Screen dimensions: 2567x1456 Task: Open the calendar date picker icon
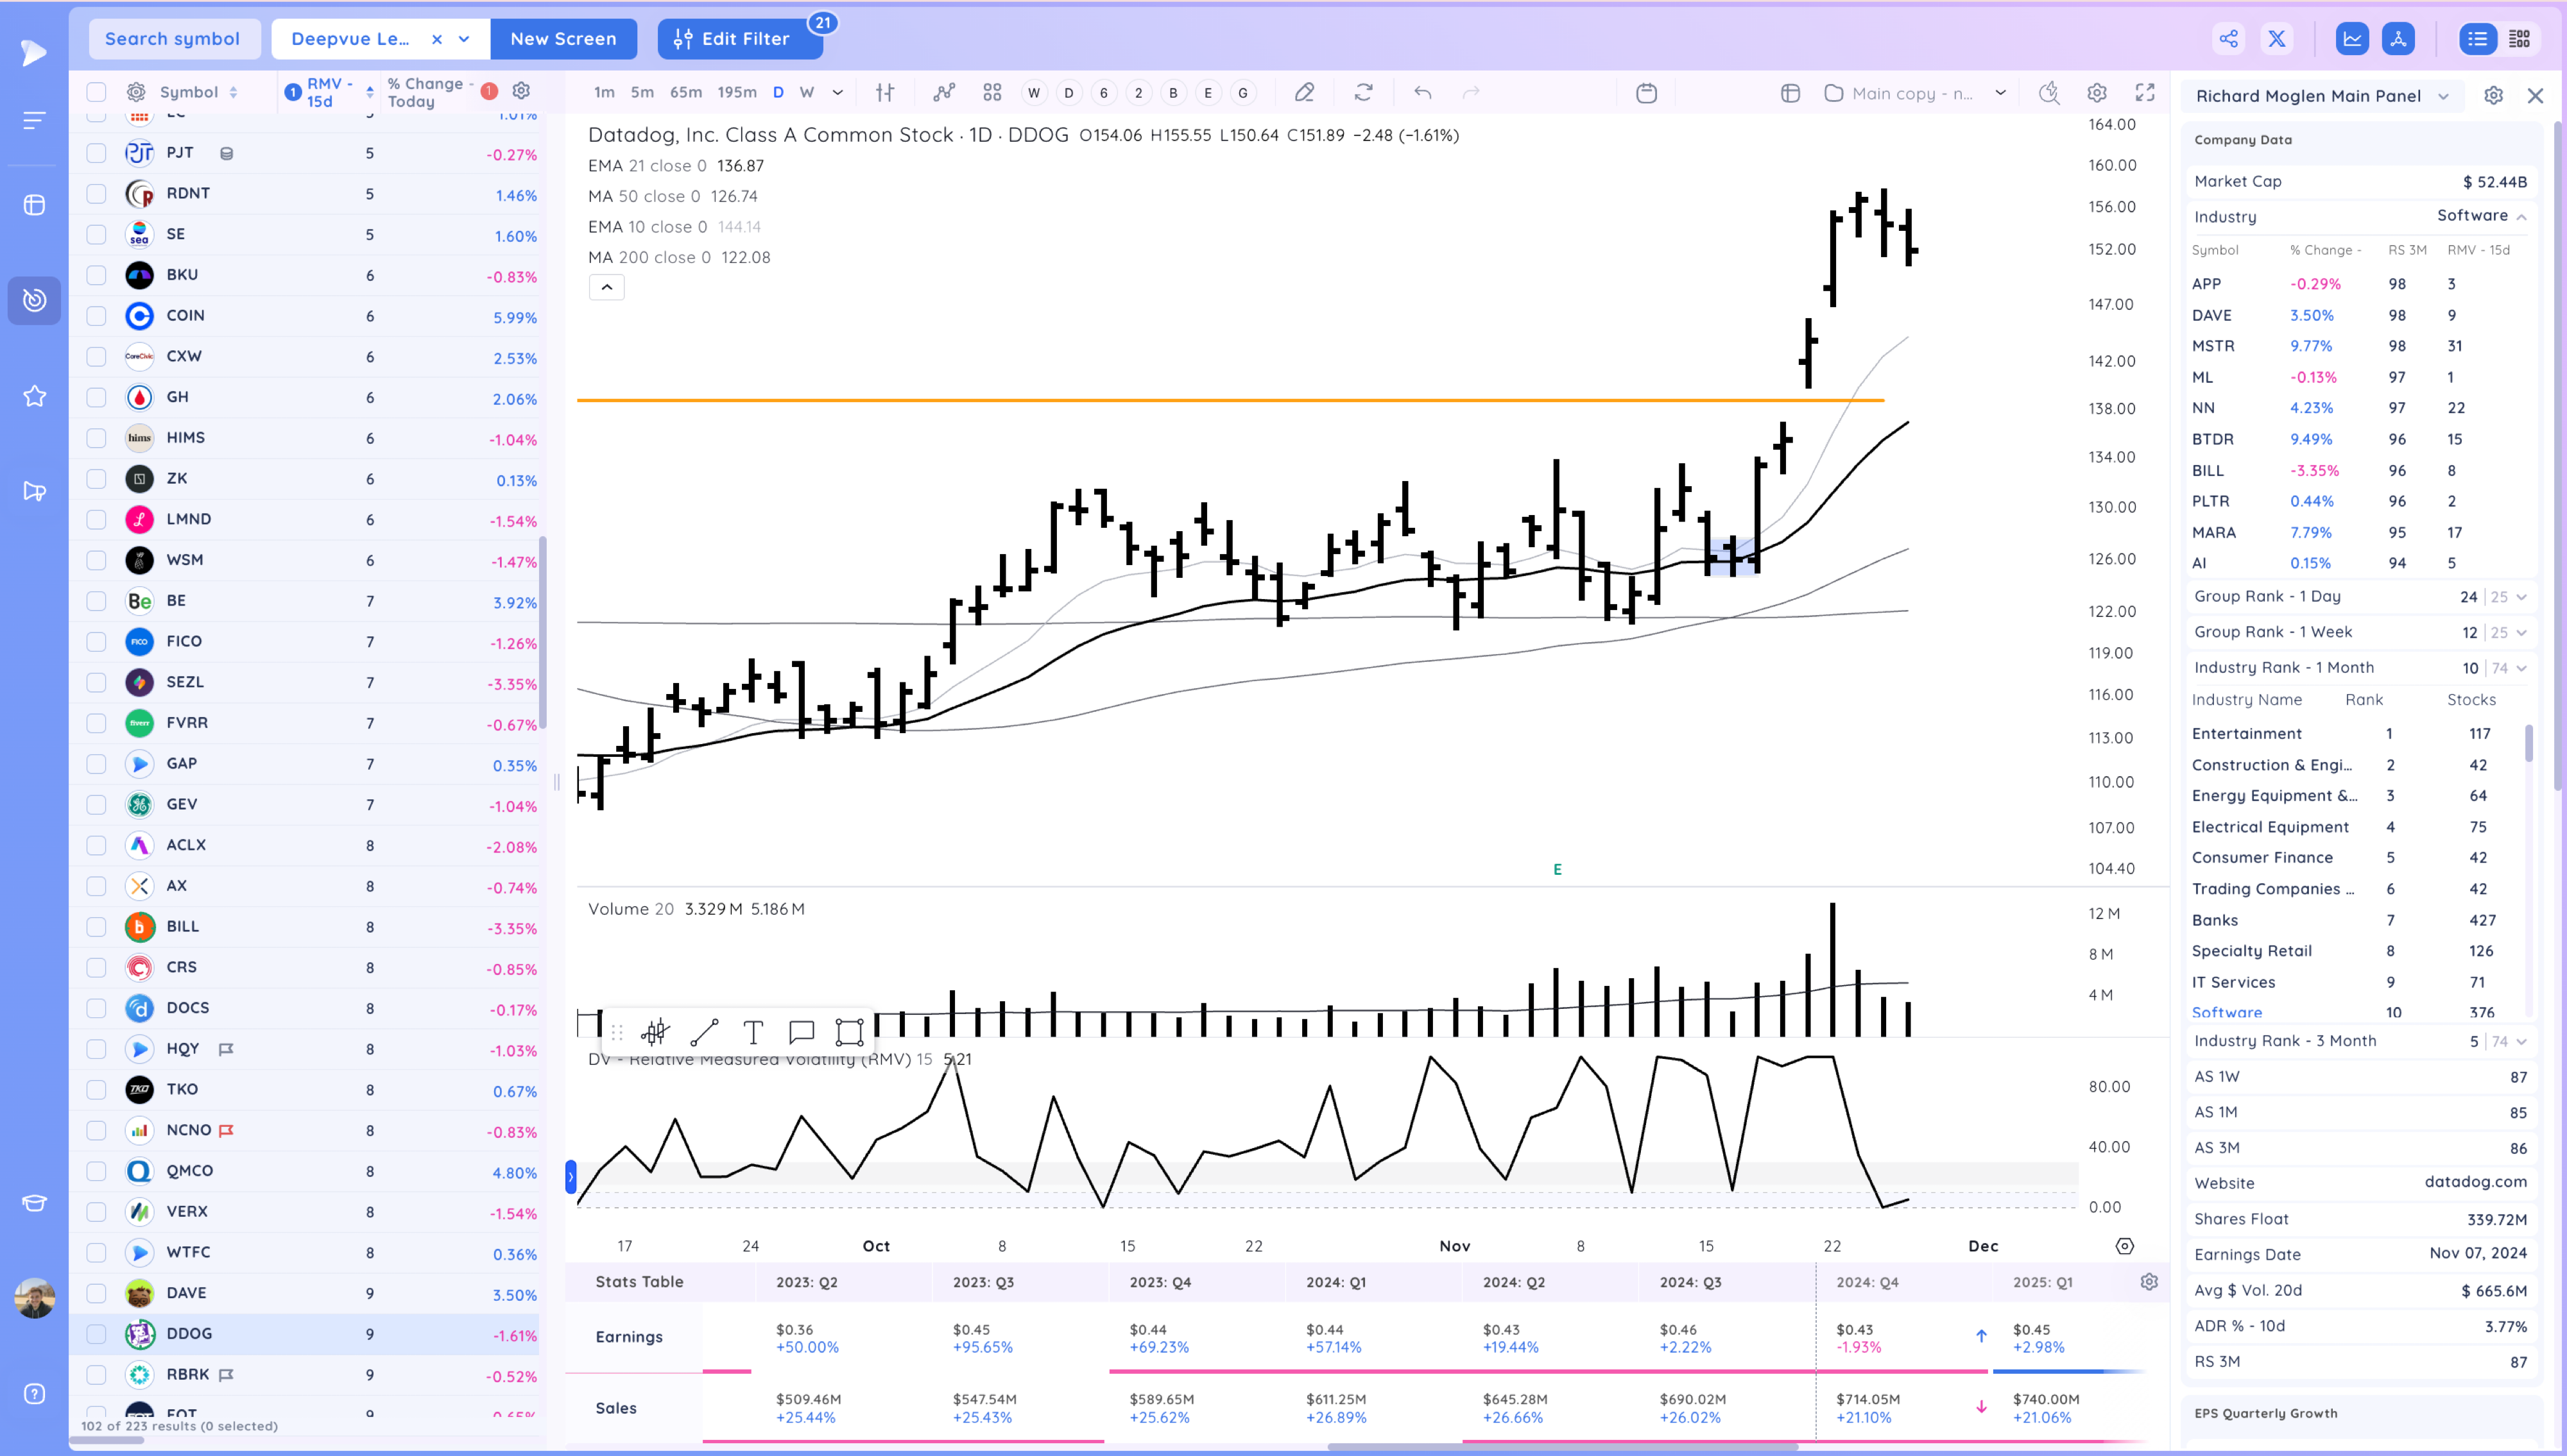point(1647,93)
